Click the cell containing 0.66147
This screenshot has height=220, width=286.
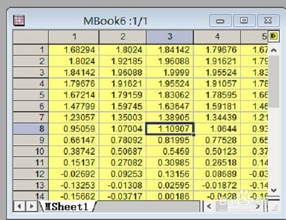[74, 140]
